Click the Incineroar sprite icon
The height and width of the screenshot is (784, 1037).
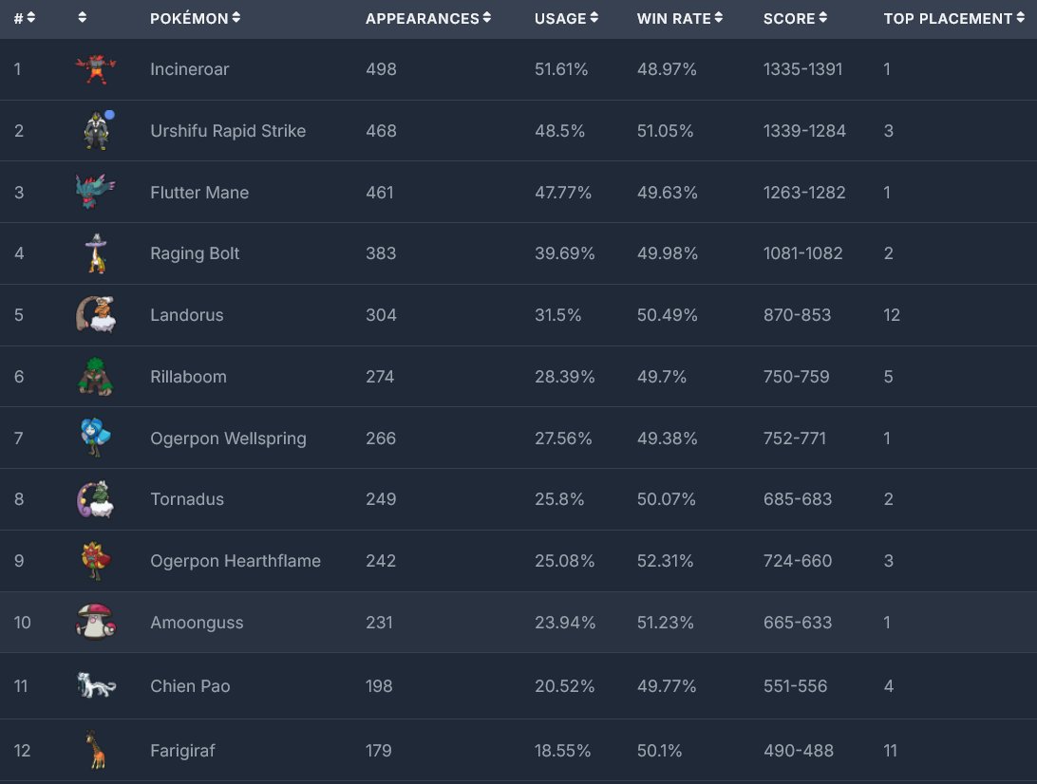pyautogui.click(x=96, y=68)
